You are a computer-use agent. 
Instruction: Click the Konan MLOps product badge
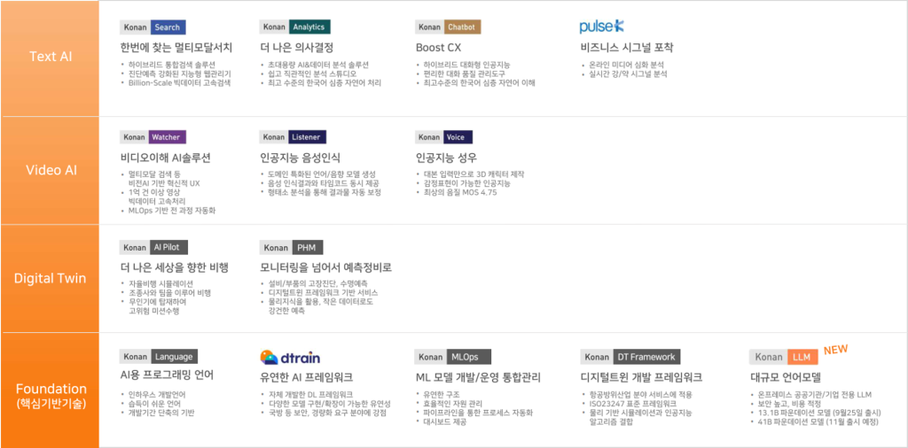453,357
